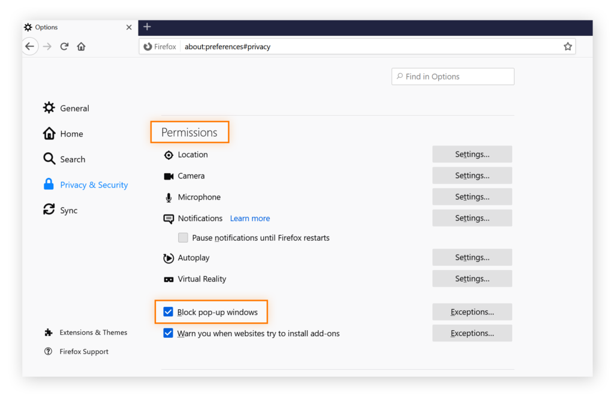Click the Microphone icon in Permissions
614x399 pixels.
pyautogui.click(x=168, y=198)
